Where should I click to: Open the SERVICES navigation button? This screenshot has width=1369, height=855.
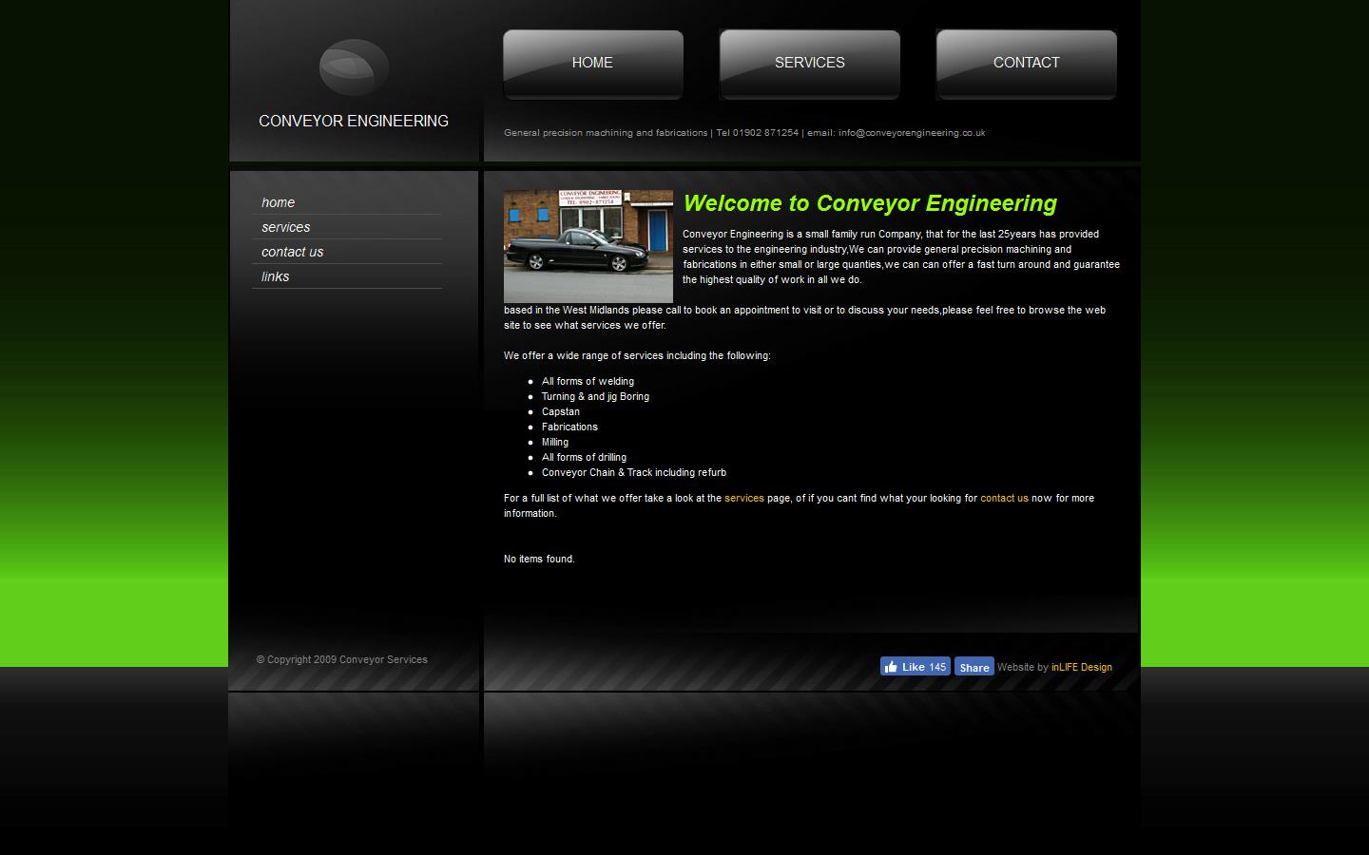[809, 63]
